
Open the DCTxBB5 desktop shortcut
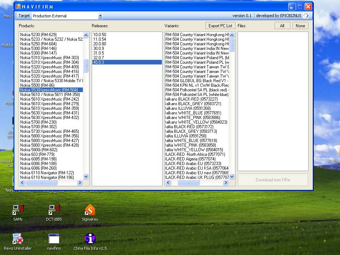click(54, 213)
